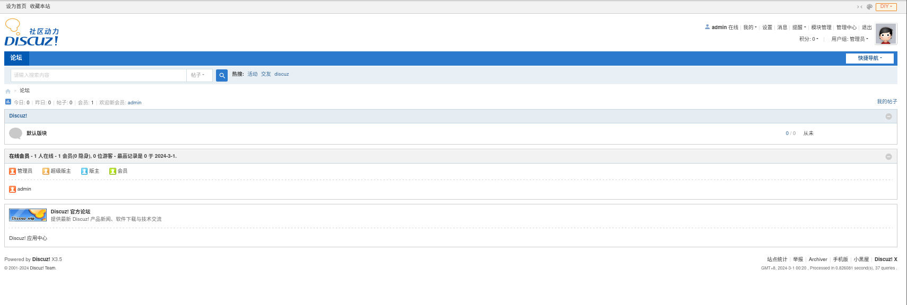907x305 pixels.
Task: Click the Discuz! logo
Action: click(x=32, y=33)
